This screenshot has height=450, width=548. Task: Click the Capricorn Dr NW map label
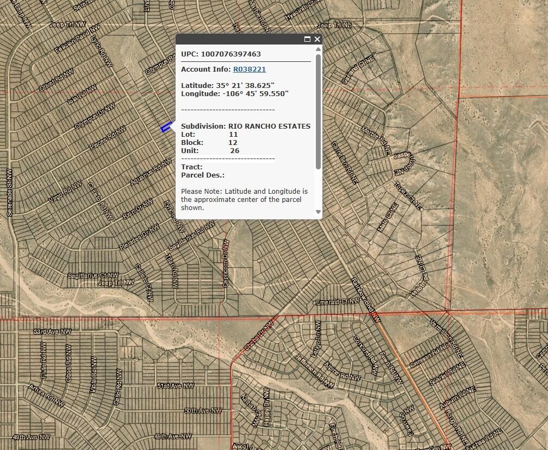(x=226, y=263)
